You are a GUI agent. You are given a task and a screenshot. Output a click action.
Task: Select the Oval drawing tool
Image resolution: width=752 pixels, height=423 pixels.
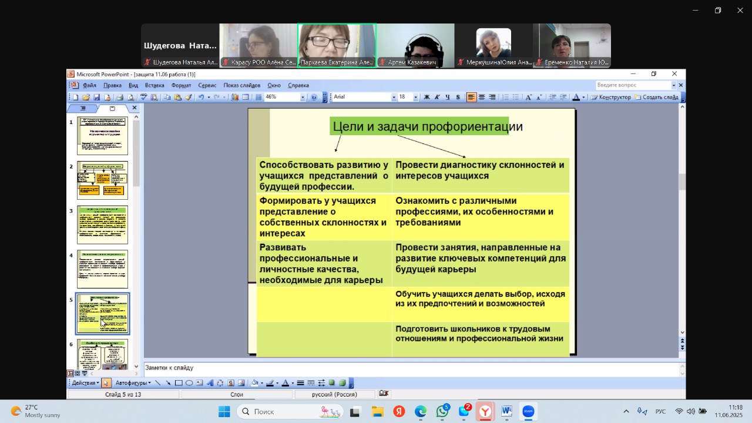(189, 383)
